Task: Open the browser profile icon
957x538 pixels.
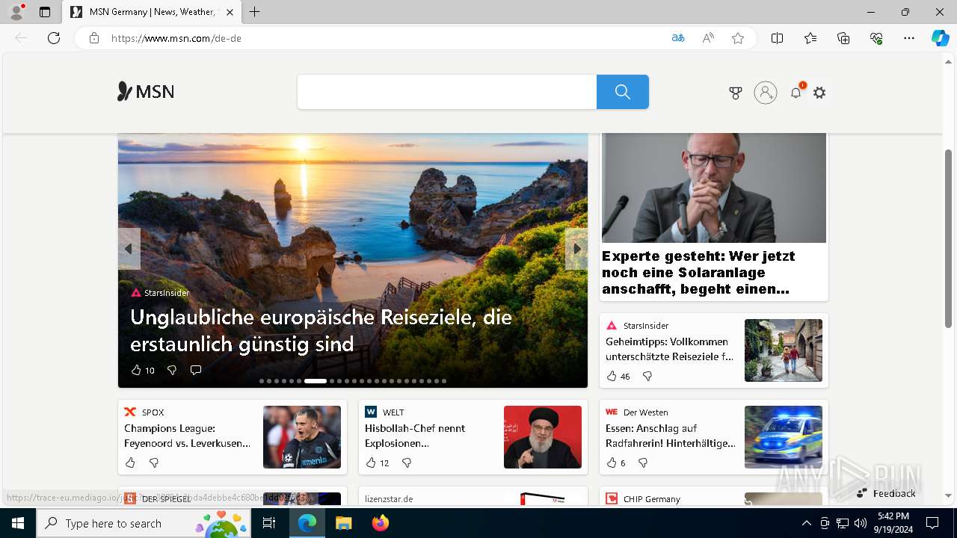Action: tap(16, 12)
